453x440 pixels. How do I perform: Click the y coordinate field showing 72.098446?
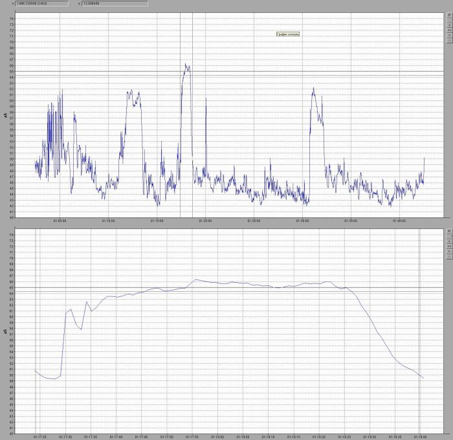click(x=114, y=3)
